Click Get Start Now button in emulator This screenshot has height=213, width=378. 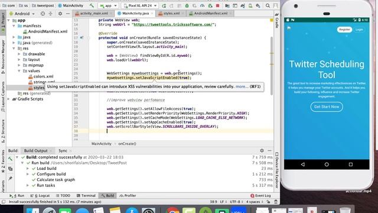click(327, 106)
